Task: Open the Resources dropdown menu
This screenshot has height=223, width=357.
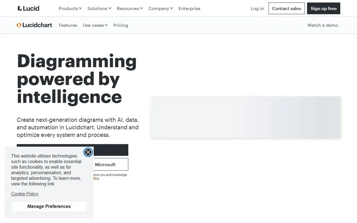Action: pos(130,9)
